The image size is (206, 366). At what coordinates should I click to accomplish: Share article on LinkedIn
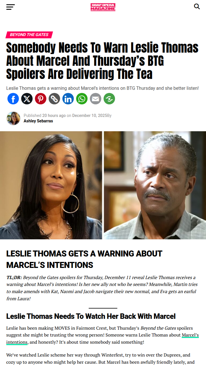point(68,99)
